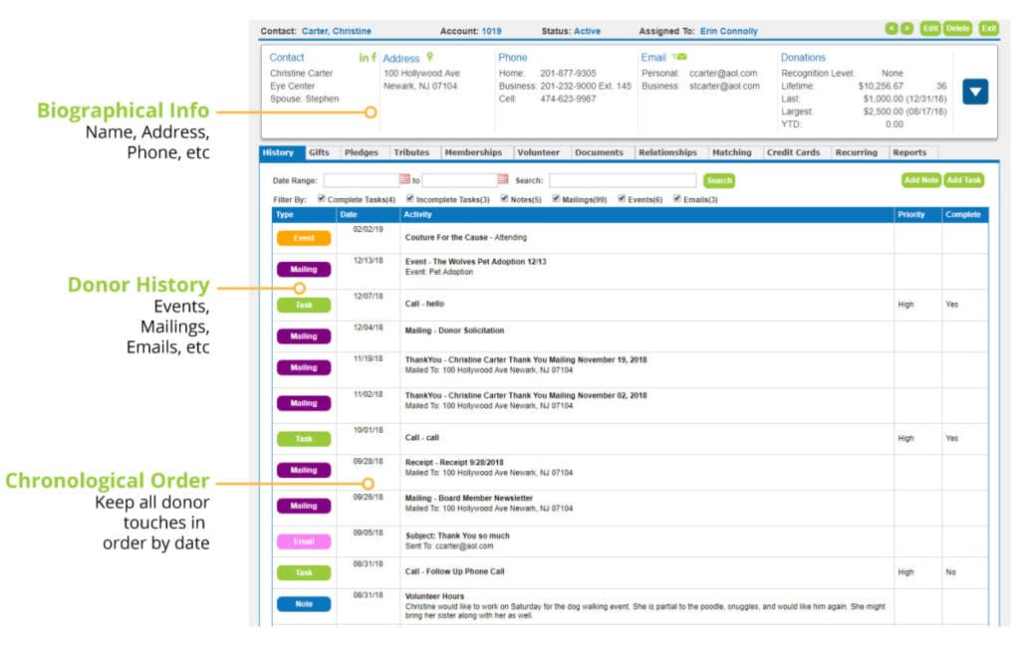
Task: Click the next record arrow button
Action: [x=906, y=29]
